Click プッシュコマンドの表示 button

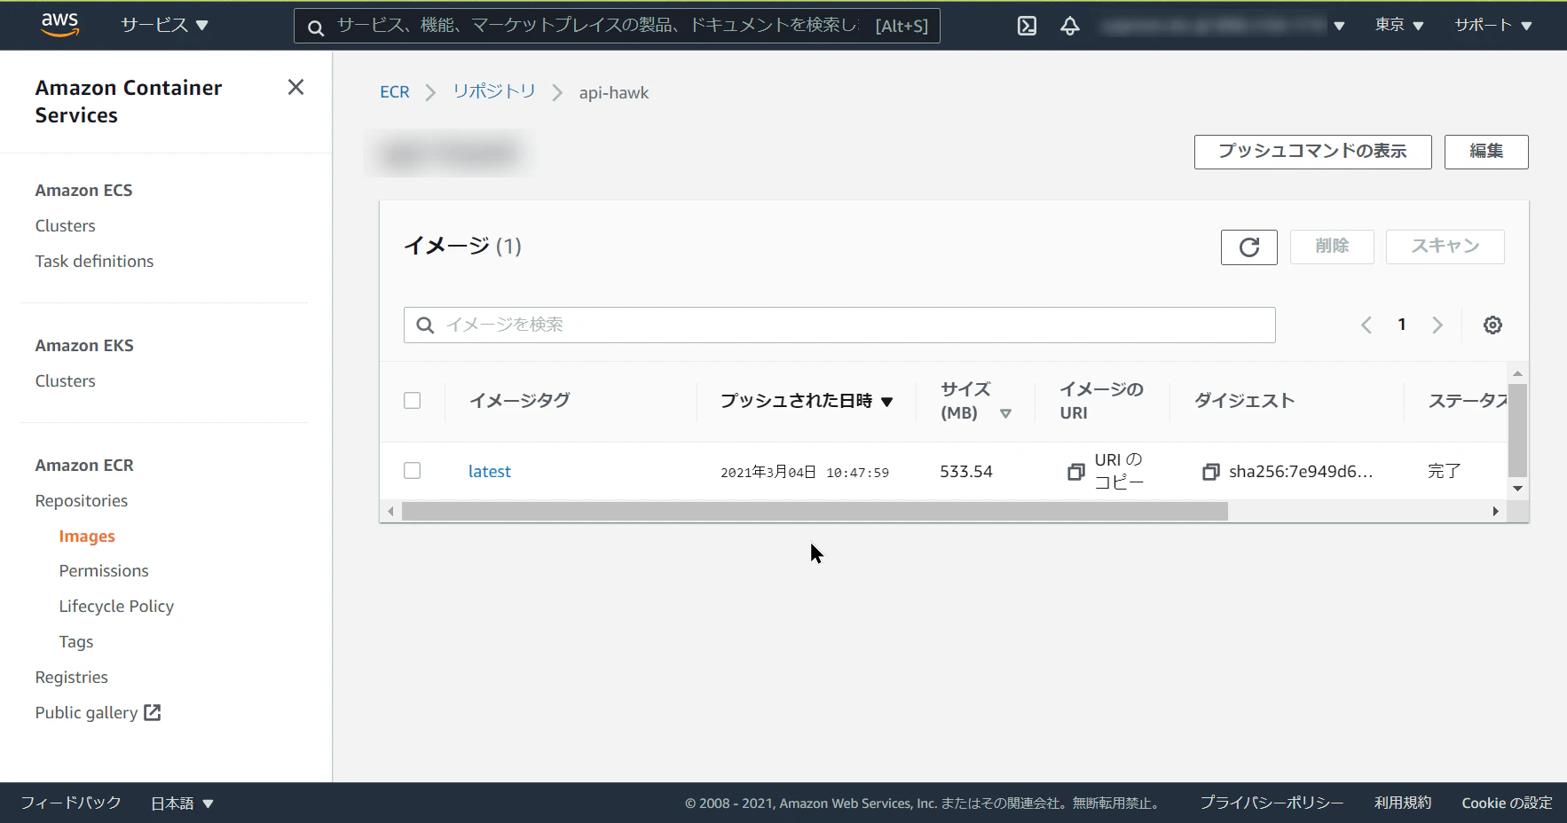pyautogui.click(x=1312, y=152)
